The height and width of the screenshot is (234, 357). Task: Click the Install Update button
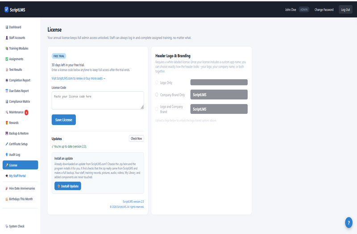click(x=68, y=186)
